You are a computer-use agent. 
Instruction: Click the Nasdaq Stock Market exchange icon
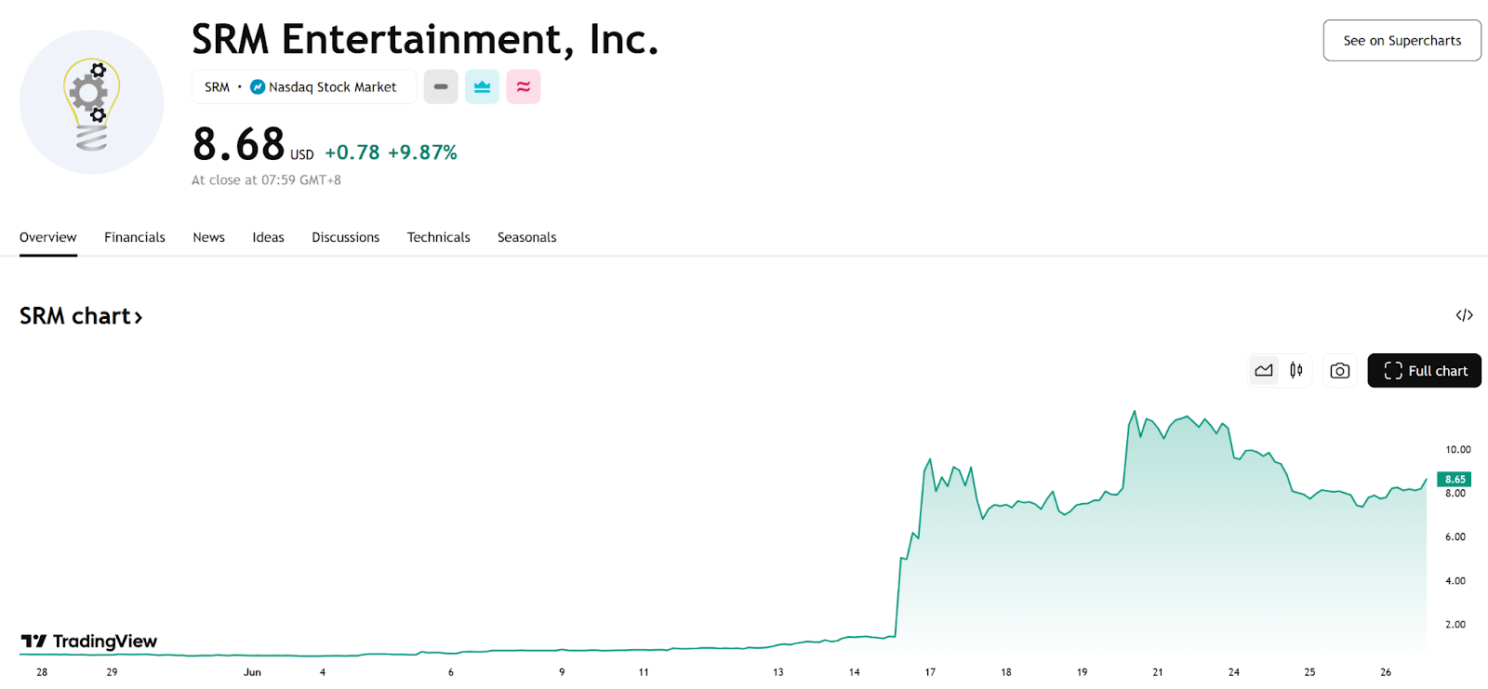[x=258, y=86]
